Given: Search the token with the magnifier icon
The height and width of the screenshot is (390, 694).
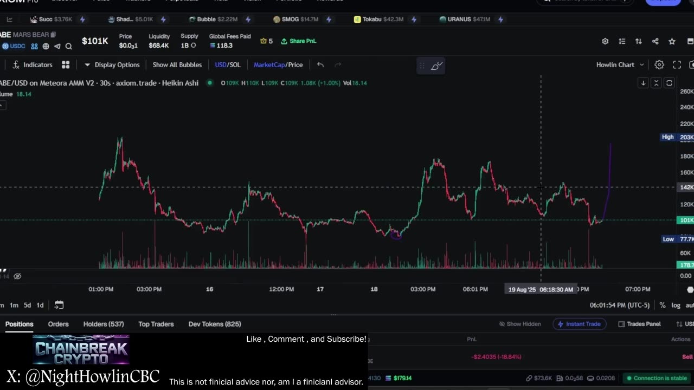Looking at the screenshot, I should pyautogui.click(x=68, y=47).
